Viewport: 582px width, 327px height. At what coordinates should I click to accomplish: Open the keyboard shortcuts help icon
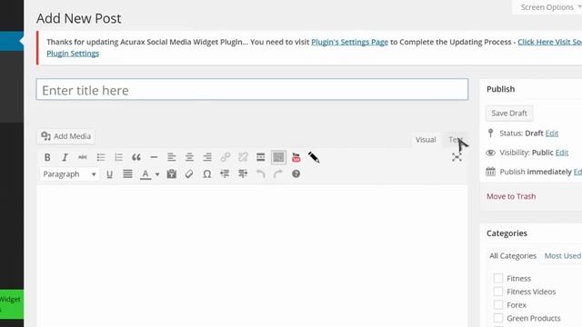pos(296,173)
